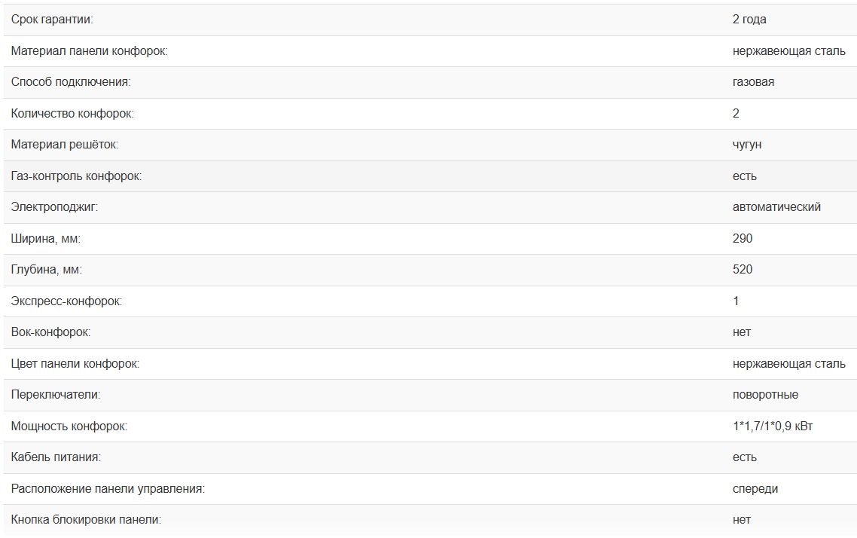Click 'Материал панели конфорок' label
The height and width of the screenshot is (538, 857).
[89, 51]
